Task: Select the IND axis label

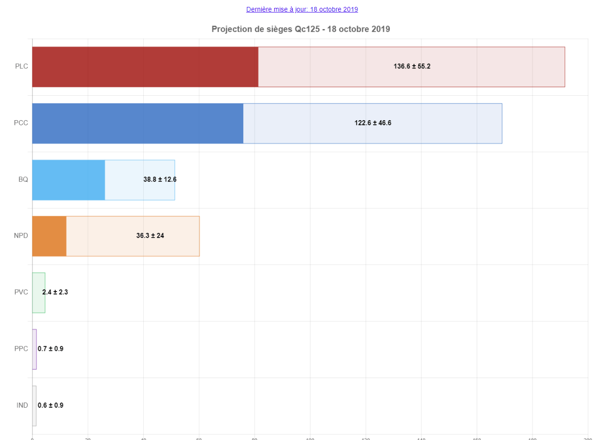Action: tap(22, 405)
